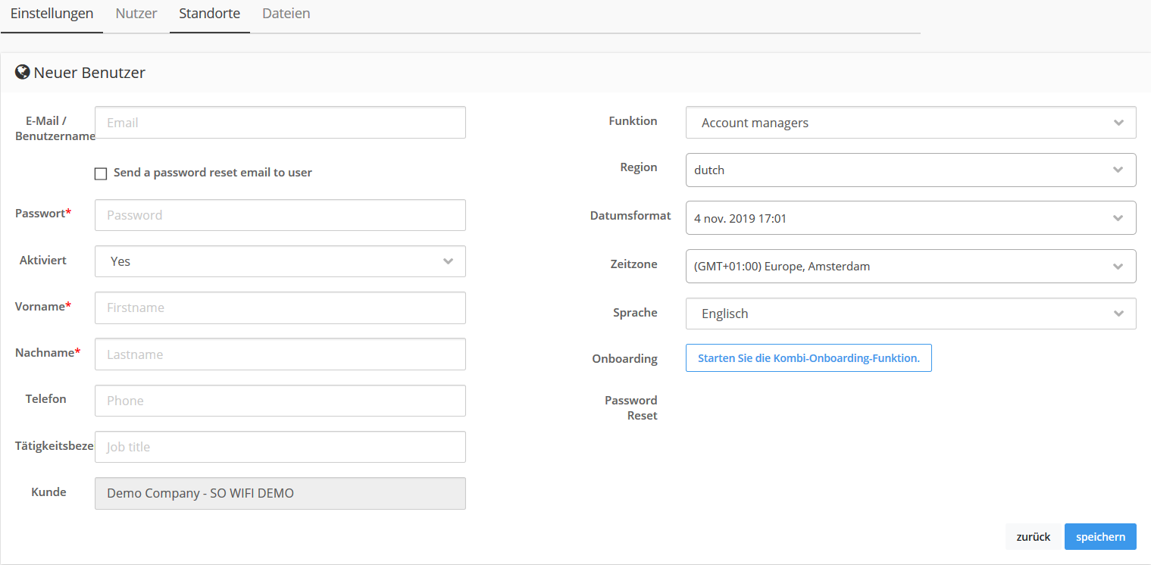Viewport: 1151px width, 565px height.
Task: Click the Funktion label
Action: tap(633, 121)
